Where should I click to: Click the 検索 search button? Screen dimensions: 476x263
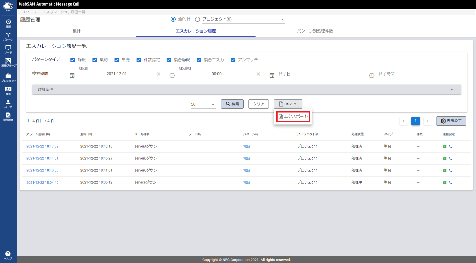coord(232,104)
